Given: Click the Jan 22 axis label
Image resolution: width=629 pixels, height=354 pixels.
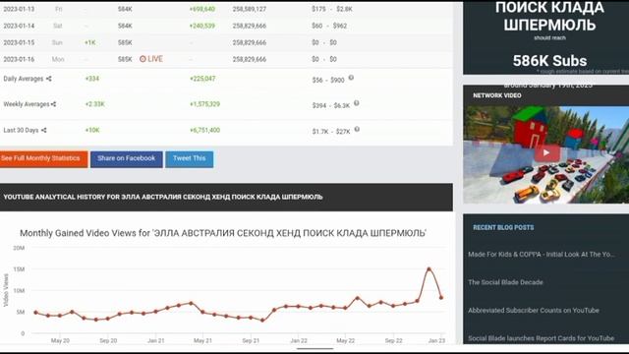Looking at the screenshot, I should click(x=299, y=341).
